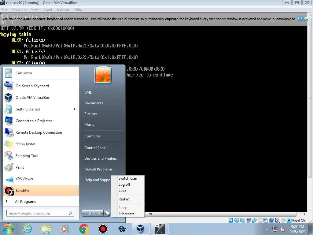Click the display status icon

266,220
